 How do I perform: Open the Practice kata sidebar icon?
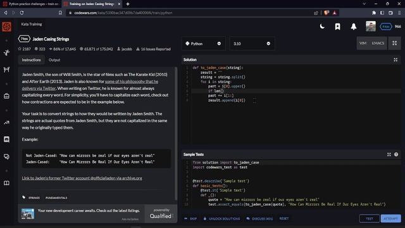click(x=7, y=53)
